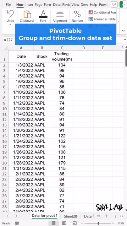Viewport: 127px width, 226px height.
Task: Click the Format as Table icon
Action: point(91,19)
